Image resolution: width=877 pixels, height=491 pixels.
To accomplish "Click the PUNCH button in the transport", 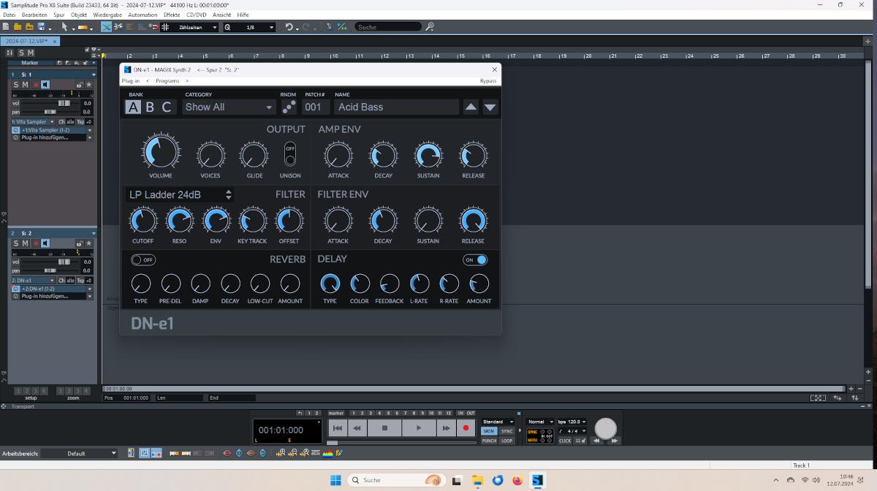I will click(489, 441).
